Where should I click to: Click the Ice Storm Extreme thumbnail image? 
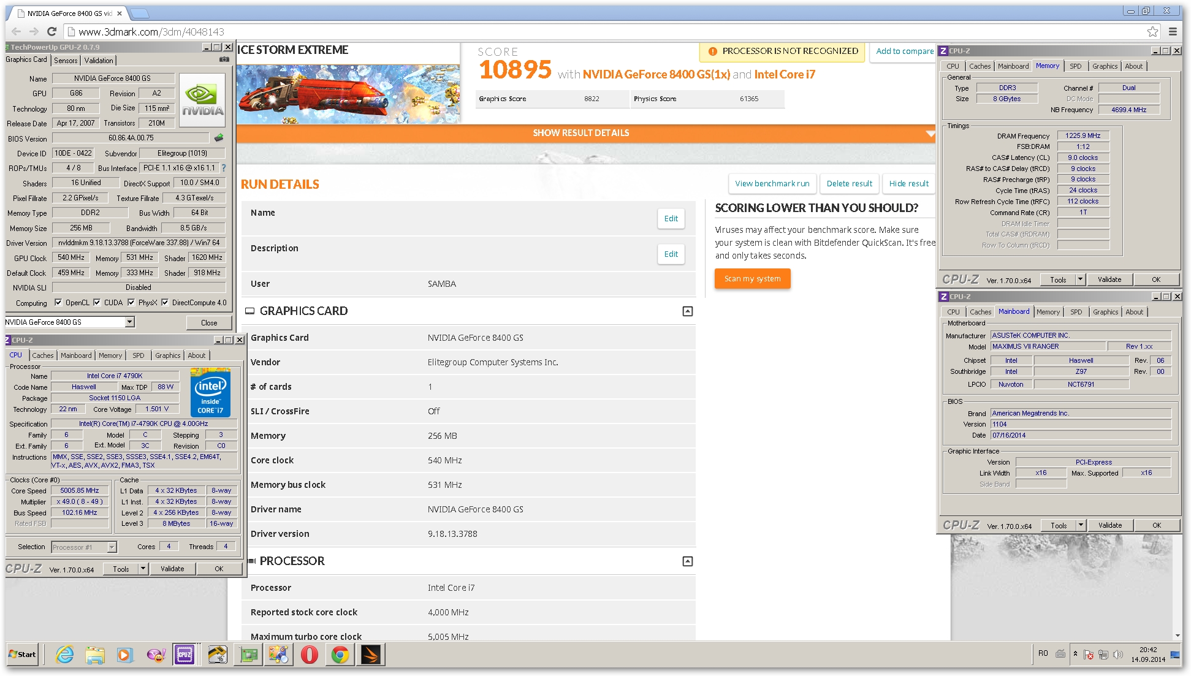click(348, 94)
